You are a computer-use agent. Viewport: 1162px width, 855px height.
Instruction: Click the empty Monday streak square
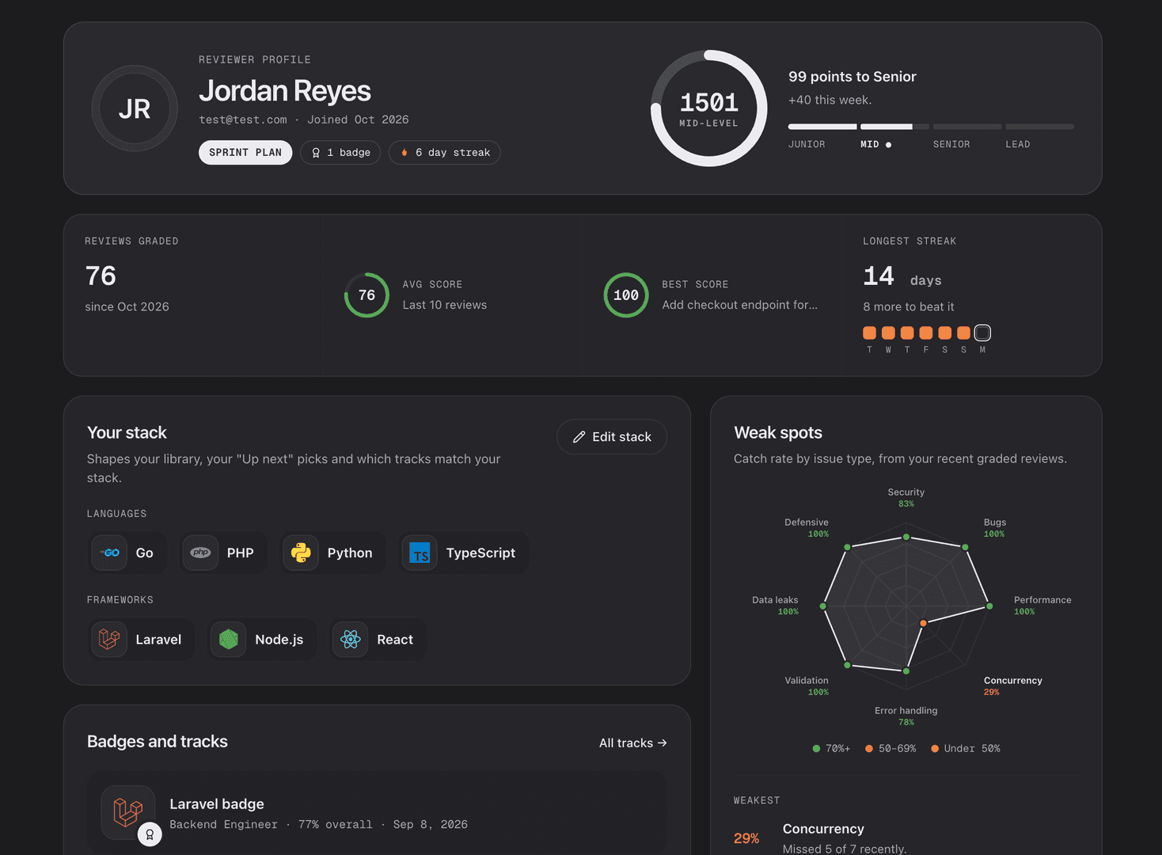point(982,332)
